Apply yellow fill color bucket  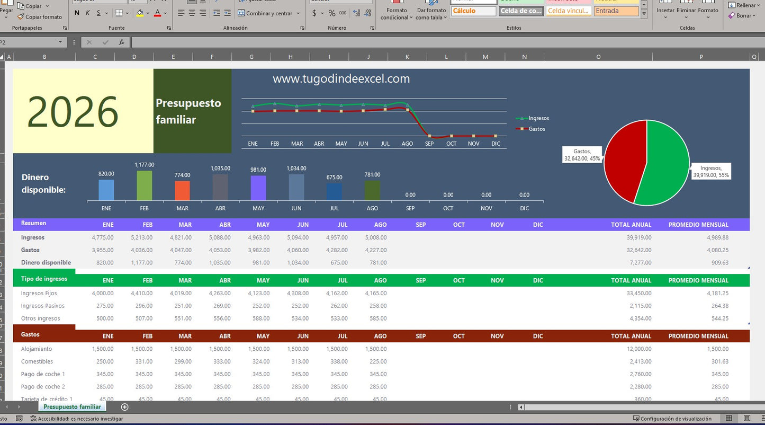(140, 13)
